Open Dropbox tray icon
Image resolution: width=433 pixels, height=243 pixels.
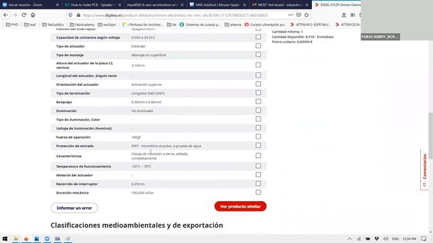point(377,238)
